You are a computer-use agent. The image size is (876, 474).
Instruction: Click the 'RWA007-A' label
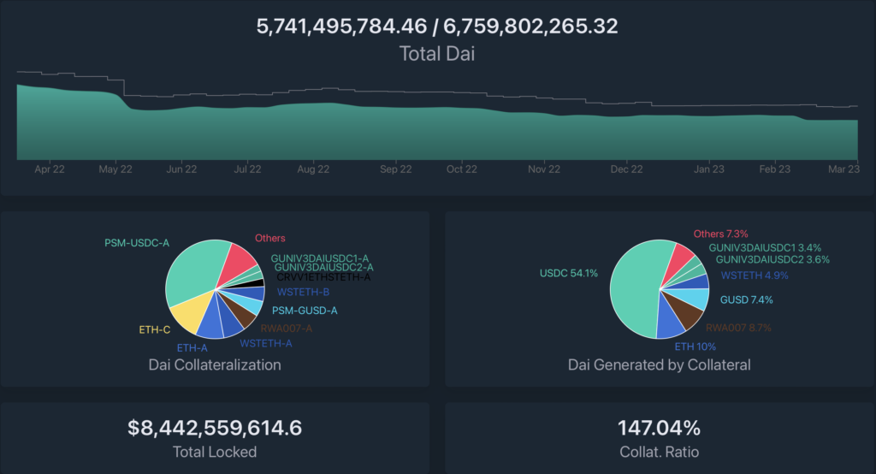pyautogui.click(x=286, y=328)
